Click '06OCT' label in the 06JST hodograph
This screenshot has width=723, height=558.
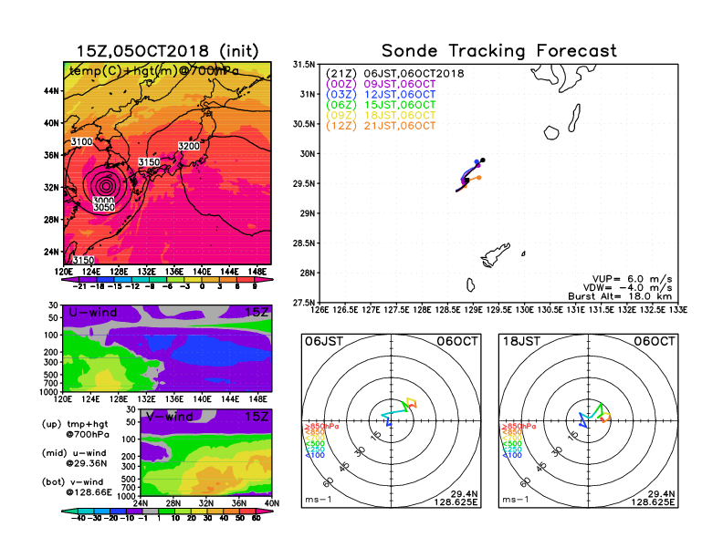pos(457,341)
